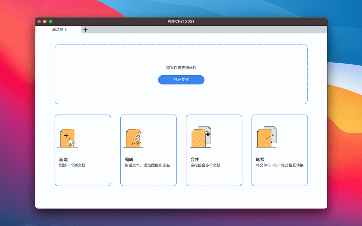Viewport: 362px width, 226px height.
Task: Click the 将文件拖放到此处 drop area text
Action: point(181,68)
